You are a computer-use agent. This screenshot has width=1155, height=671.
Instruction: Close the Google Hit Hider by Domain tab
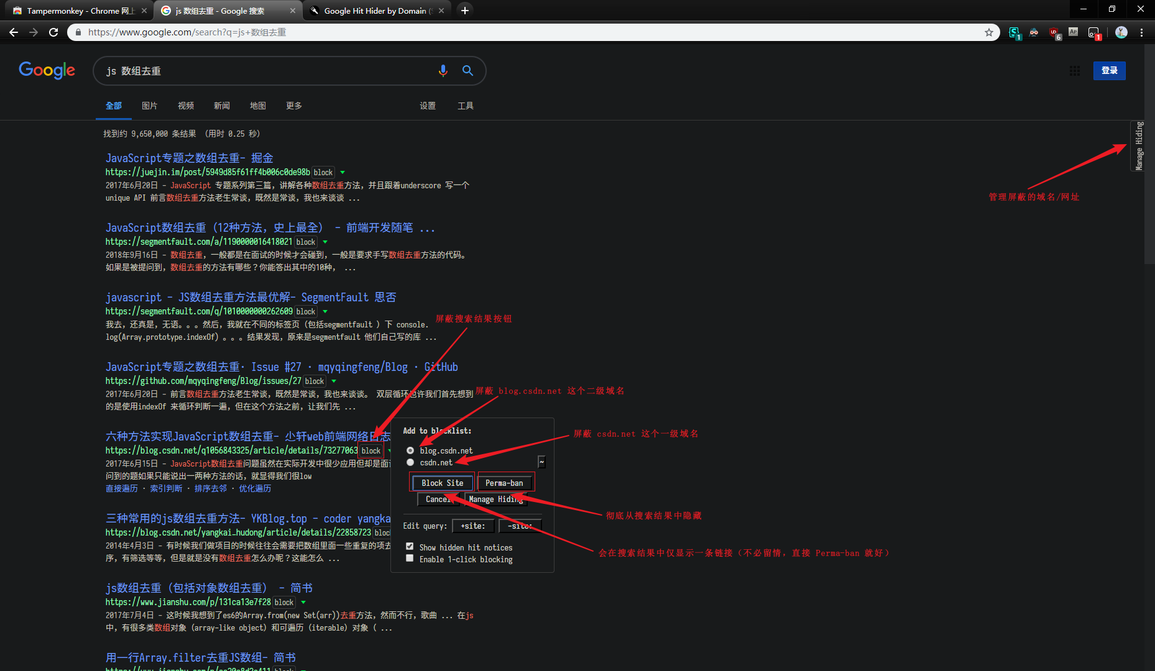coord(441,11)
